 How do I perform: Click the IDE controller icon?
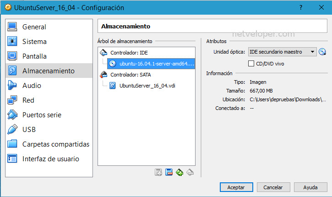click(103, 53)
